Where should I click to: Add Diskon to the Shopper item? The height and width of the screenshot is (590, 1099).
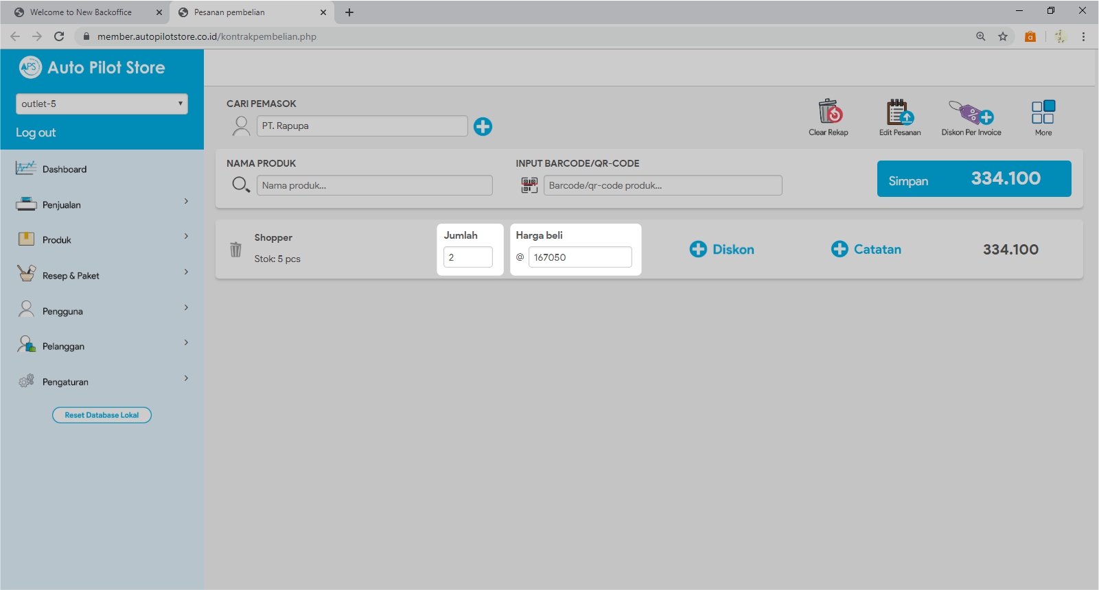(x=721, y=250)
